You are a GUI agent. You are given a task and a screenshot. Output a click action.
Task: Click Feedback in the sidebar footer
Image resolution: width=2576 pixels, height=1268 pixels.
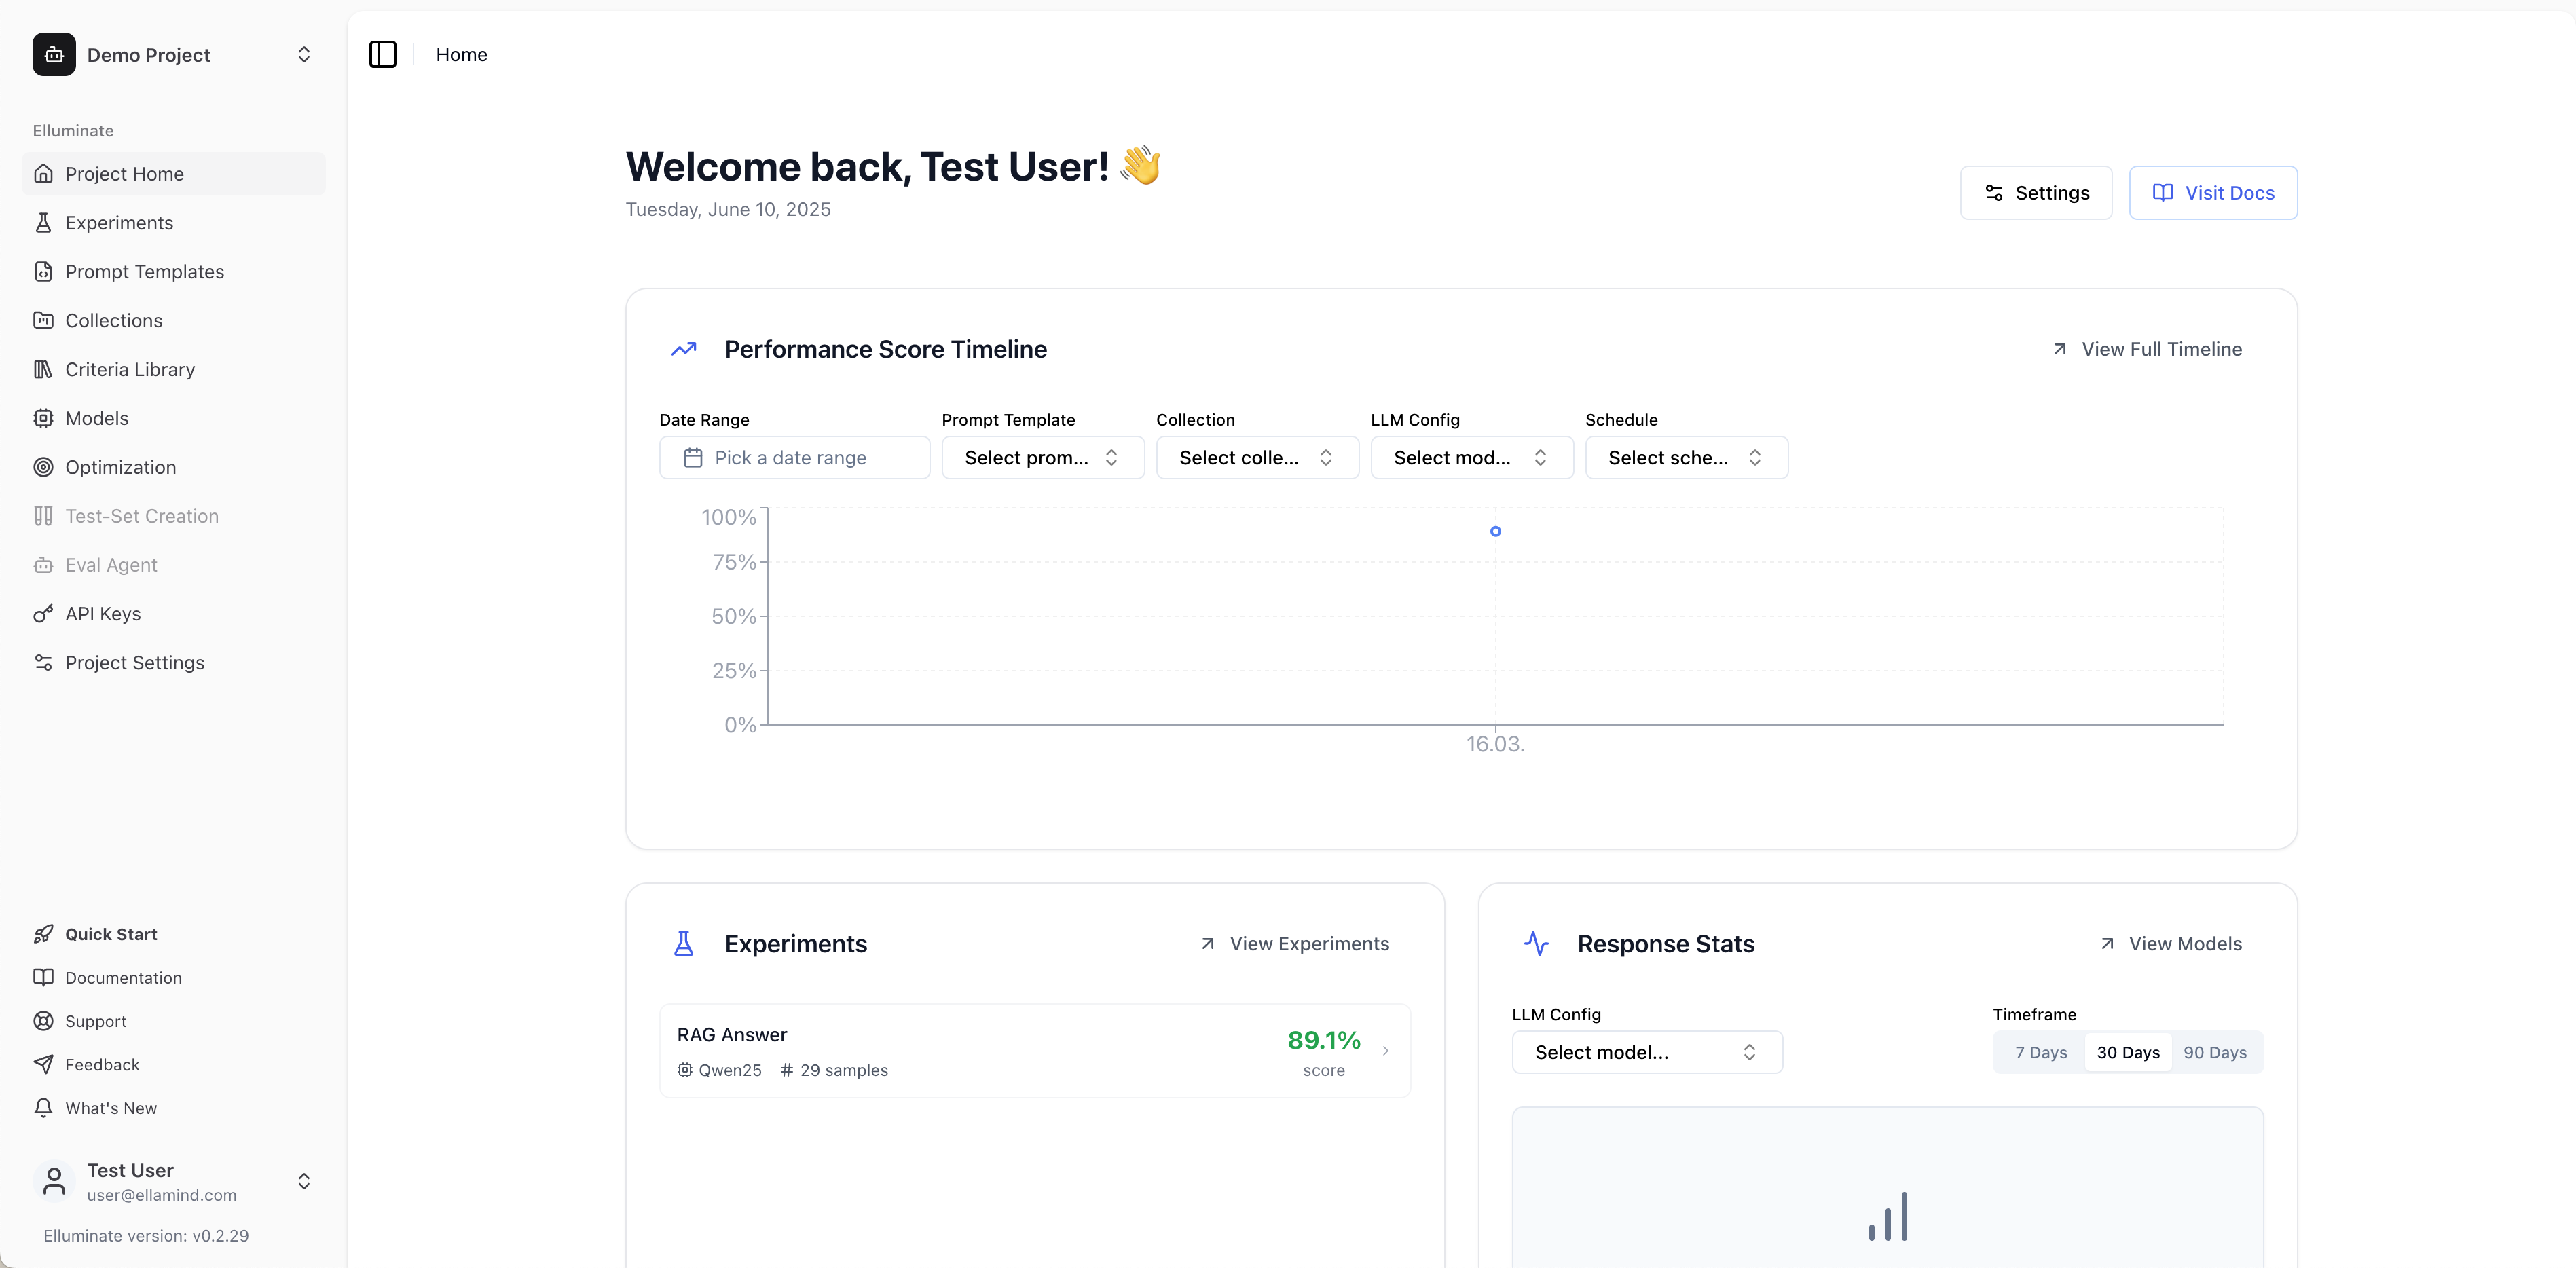(173, 1065)
